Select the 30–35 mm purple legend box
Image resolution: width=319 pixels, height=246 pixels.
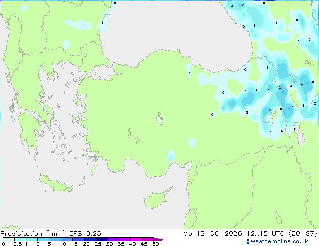point(113,239)
